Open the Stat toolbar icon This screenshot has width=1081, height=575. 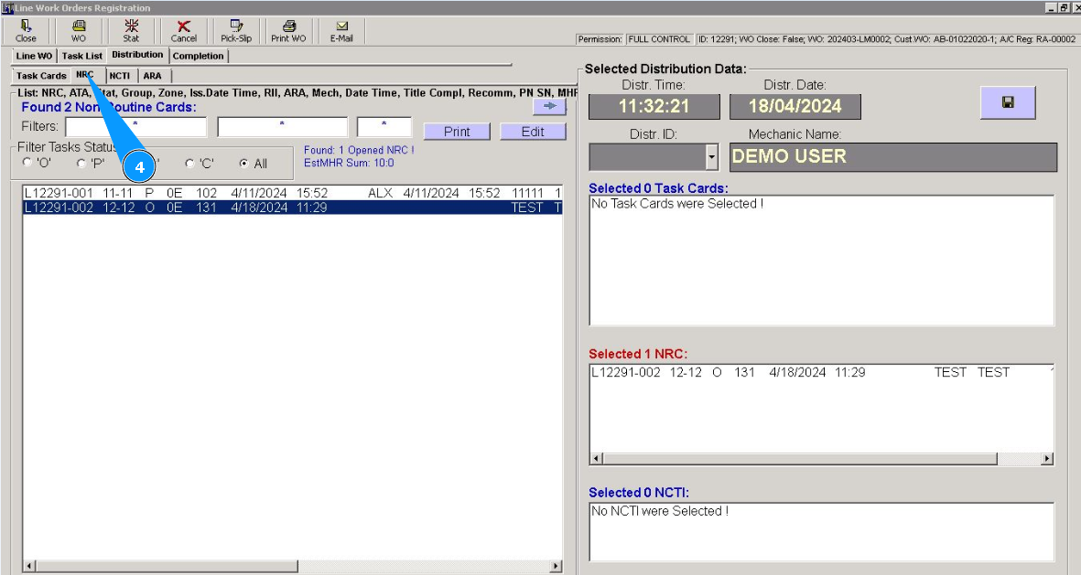tap(131, 31)
